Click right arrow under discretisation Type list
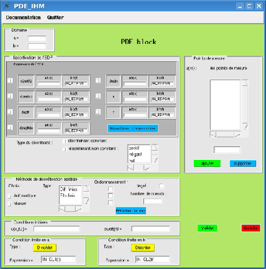Viewport: 266px width, 269px height. pos(78,209)
